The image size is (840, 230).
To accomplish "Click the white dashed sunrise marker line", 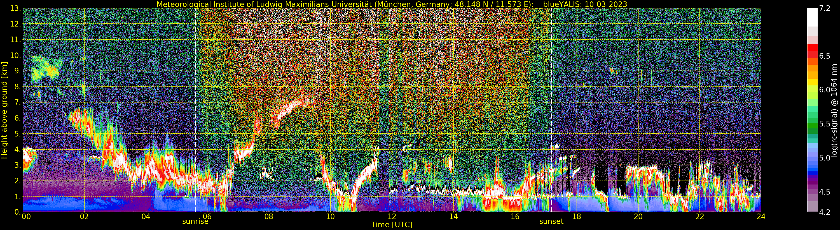I will [x=195, y=110].
